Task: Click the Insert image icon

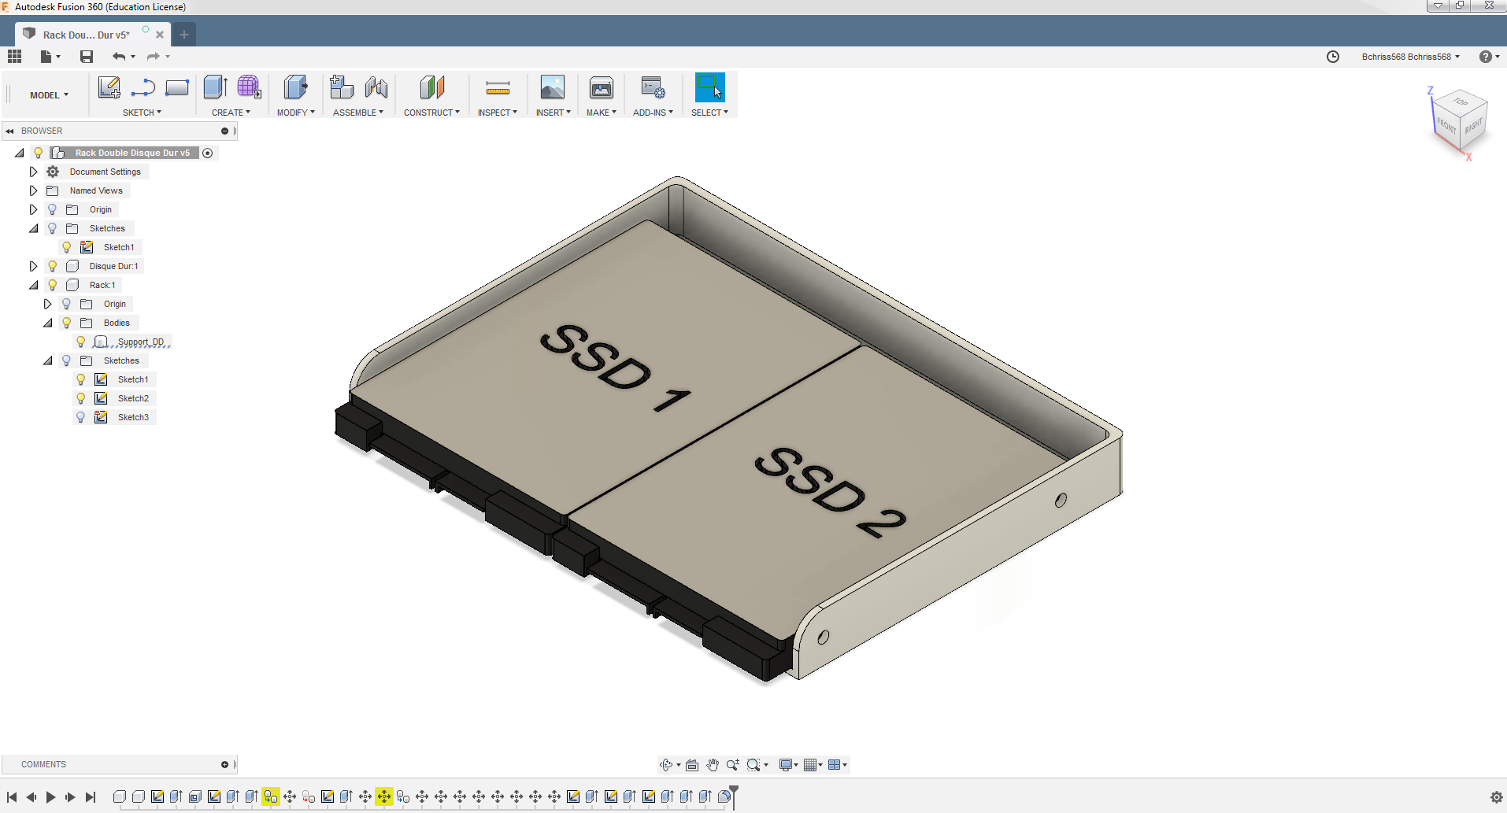Action: (x=553, y=87)
